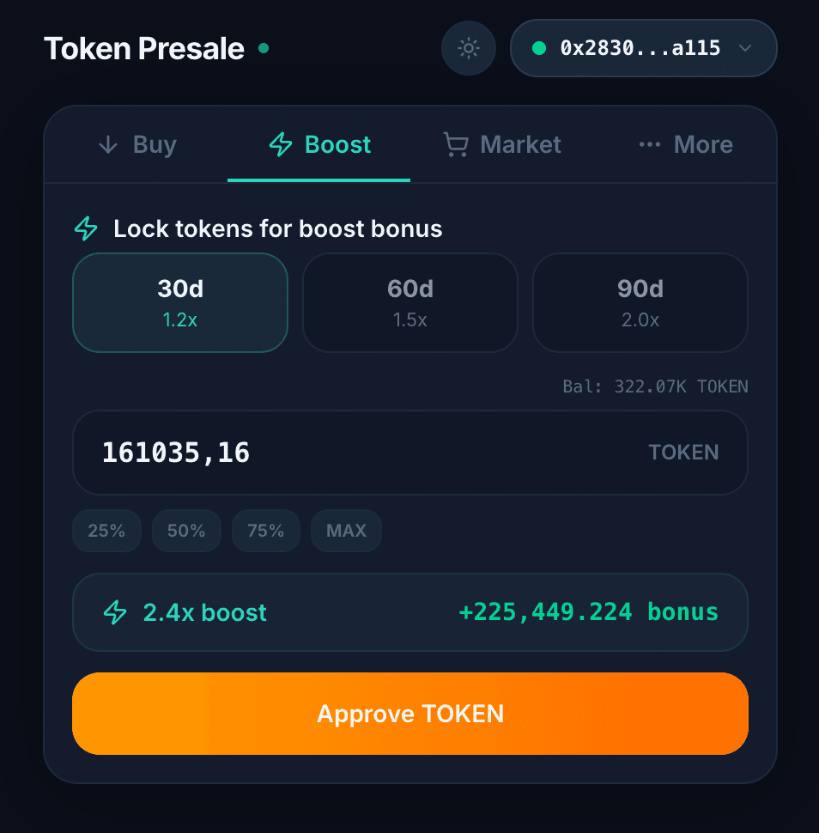Image resolution: width=819 pixels, height=833 pixels.
Task: Click the MAX amount button
Action: [346, 531]
